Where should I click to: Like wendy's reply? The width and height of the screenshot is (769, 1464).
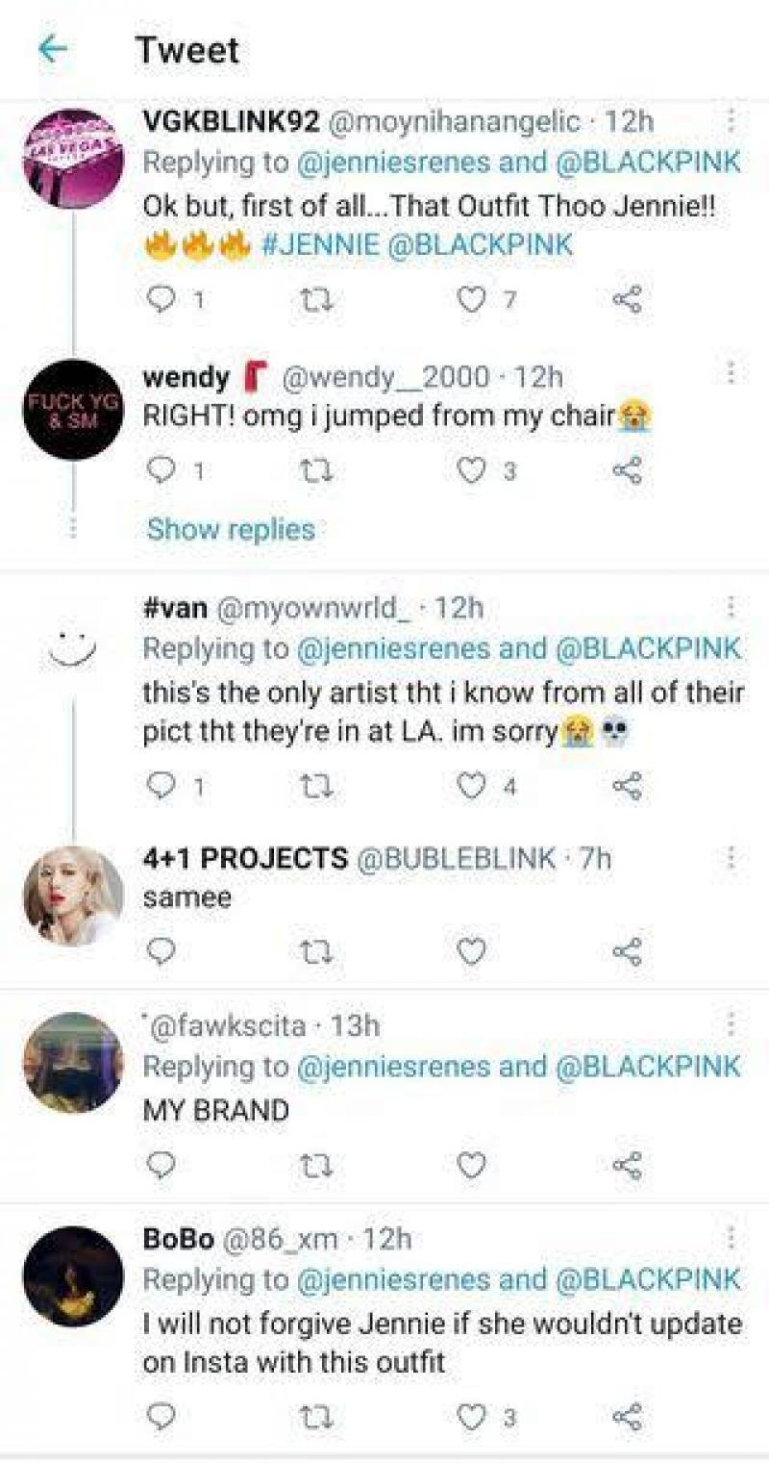coord(471,470)
